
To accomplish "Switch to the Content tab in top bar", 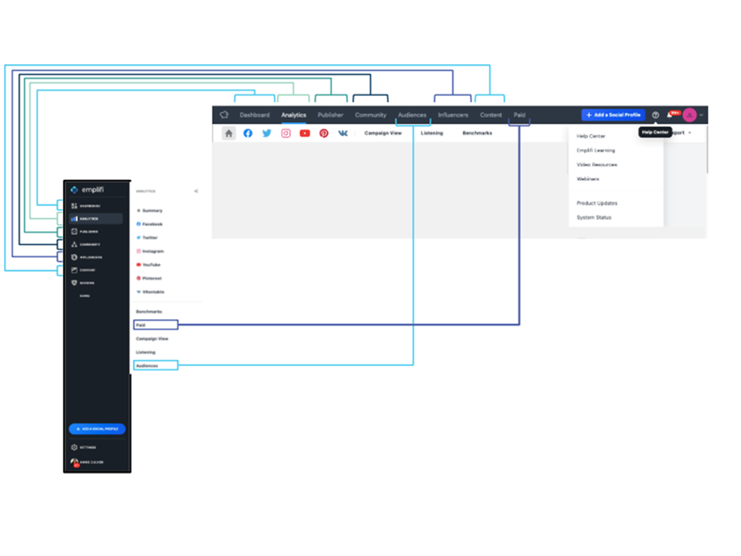I will (491, 115).
